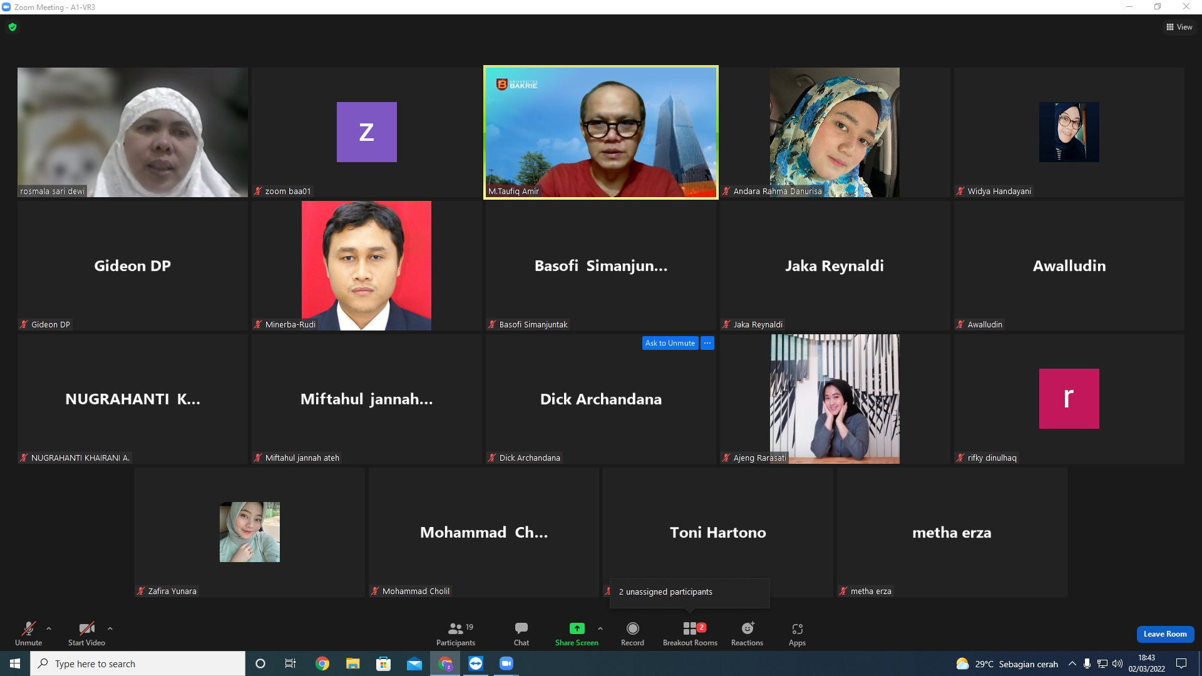Screen dimensions: 1202x676
Task: Select Andara Rahma Danurisa's video tile
Action: (835, 132)
